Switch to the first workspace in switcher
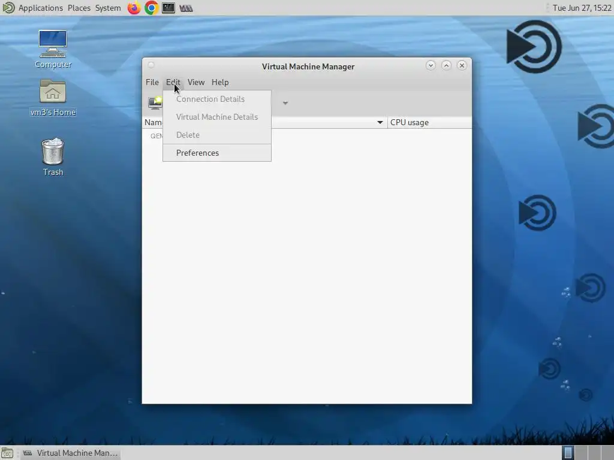 [568, 453]
